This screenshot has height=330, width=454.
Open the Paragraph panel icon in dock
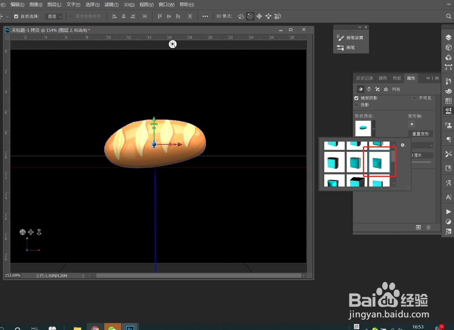point(448,139)
